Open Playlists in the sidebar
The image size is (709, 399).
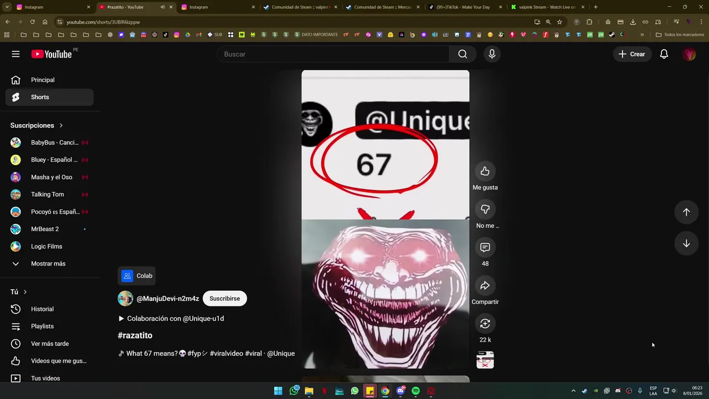coord(49,326)
